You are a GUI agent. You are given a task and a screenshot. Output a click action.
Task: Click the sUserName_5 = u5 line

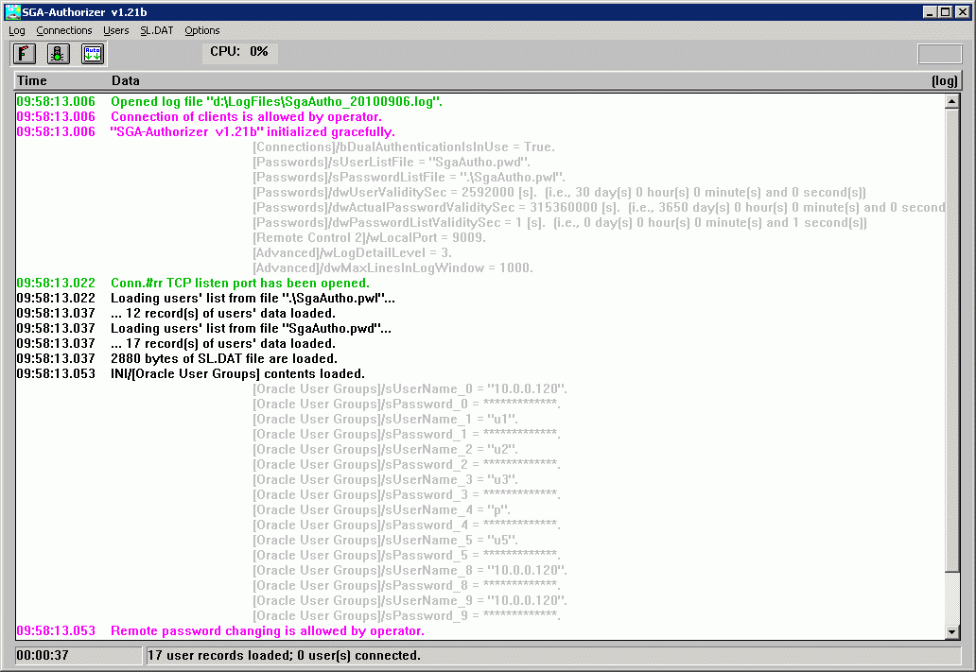click(385, 540)
